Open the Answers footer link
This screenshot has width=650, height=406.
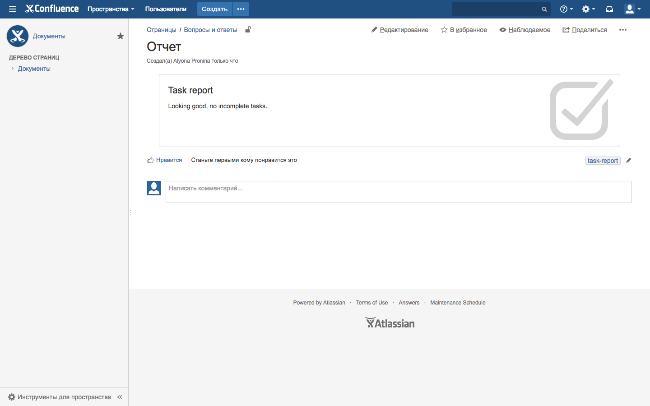409,303
